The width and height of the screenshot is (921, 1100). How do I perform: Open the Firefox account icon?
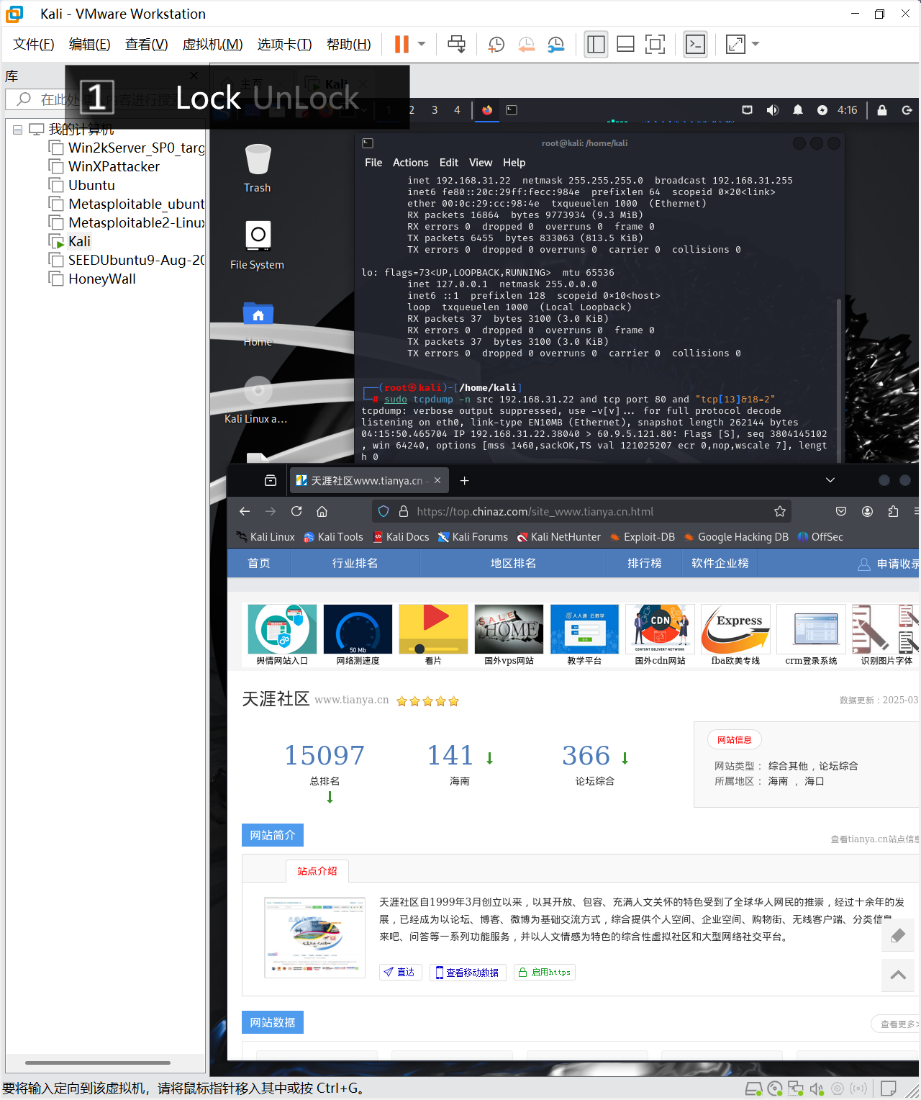tap(867, 511)
